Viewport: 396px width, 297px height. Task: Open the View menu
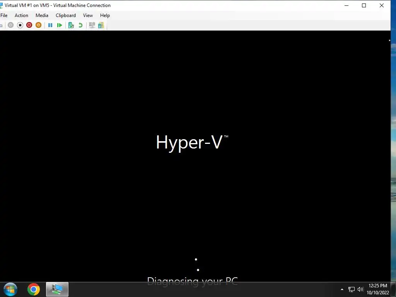tap(88, 15)
